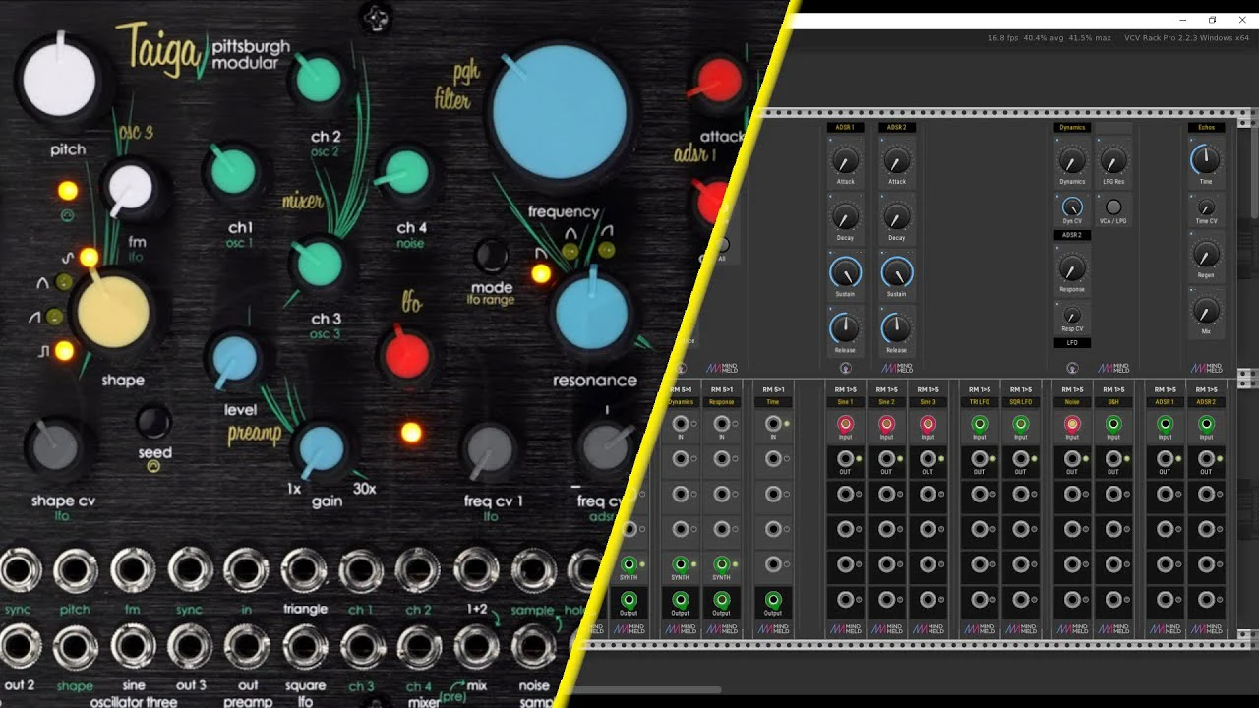Adjust the ADSR 1 Sustain knob
Viewport: 1259px width, 708px height.
click(845, 272)
